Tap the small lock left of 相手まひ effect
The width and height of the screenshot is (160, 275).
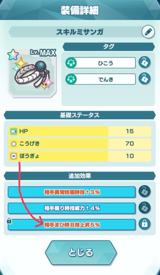[9, 221]
